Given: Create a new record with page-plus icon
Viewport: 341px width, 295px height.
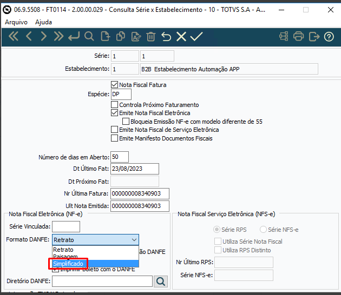Looking at the screenshot, I should coord(106,36).
